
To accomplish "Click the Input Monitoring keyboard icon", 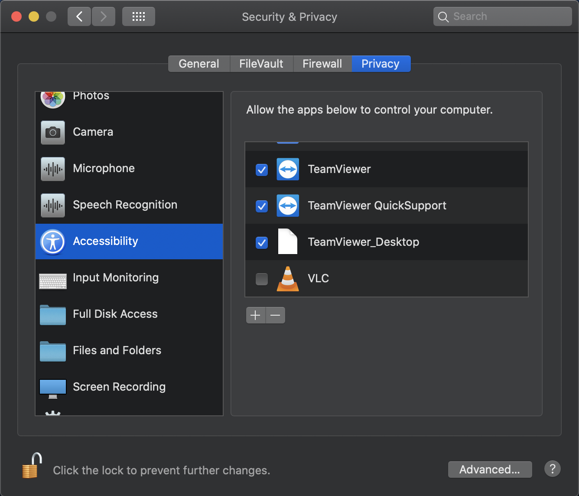I will point(53,281).
